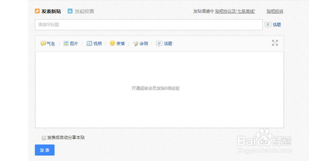Click the 图片 picture icon
Screen dimensions: 309x161
click(x=66, y=43)
